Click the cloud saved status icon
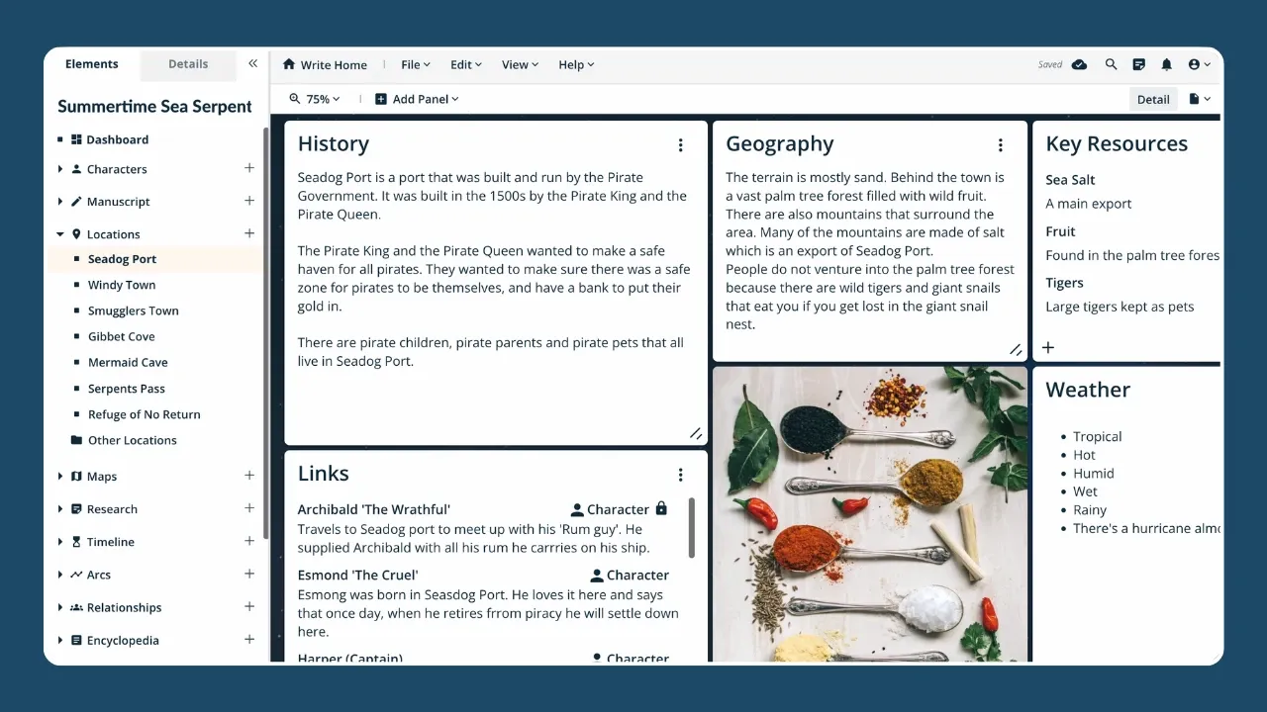This screenshot has height=712, width=1267. [1079, 64]
